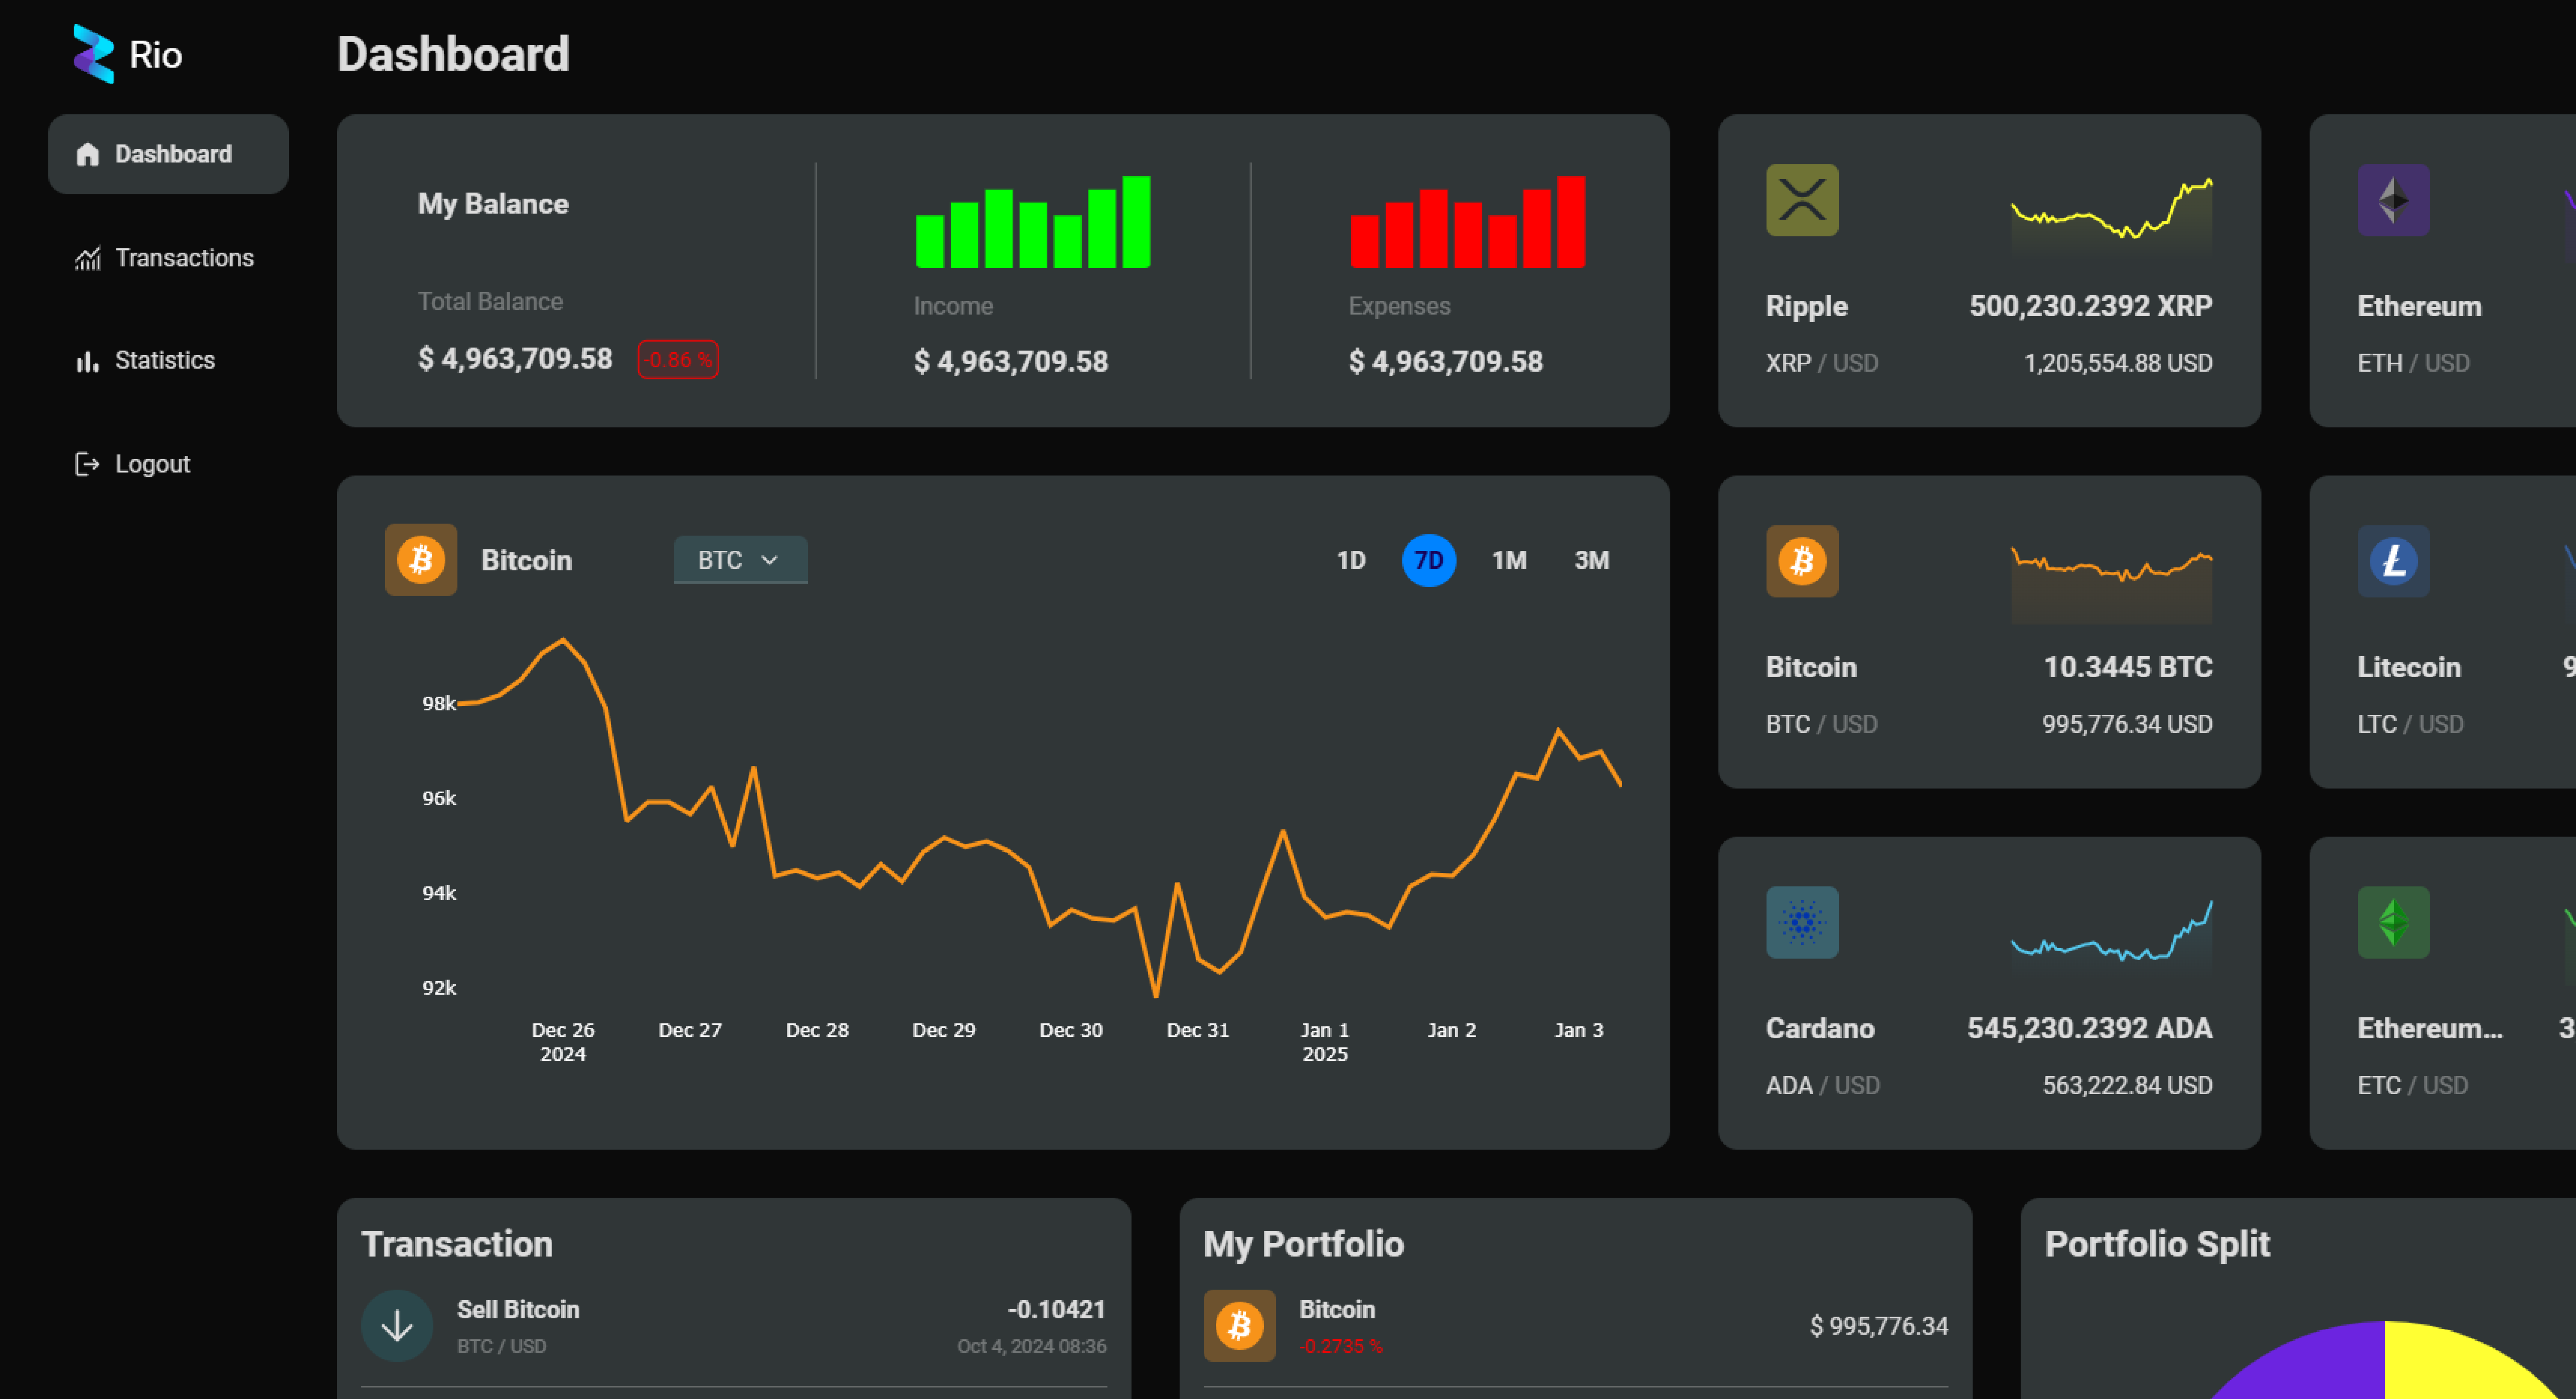Select the 1D time range
This screenshot has width=2576, height=1399.
click(1350, 560)
